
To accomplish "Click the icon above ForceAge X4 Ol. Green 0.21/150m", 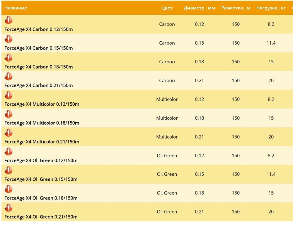I will (x=8, y=208).
